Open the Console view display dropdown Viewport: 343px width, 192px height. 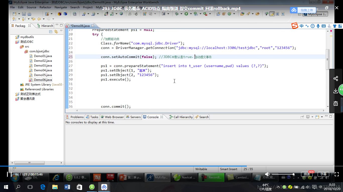pos(312,117)
